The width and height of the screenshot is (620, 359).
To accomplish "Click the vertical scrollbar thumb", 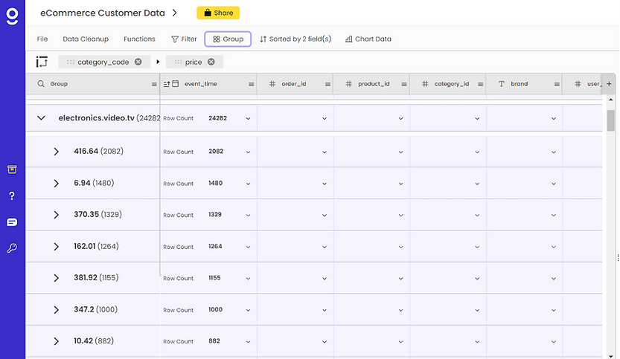I will 610,119.
